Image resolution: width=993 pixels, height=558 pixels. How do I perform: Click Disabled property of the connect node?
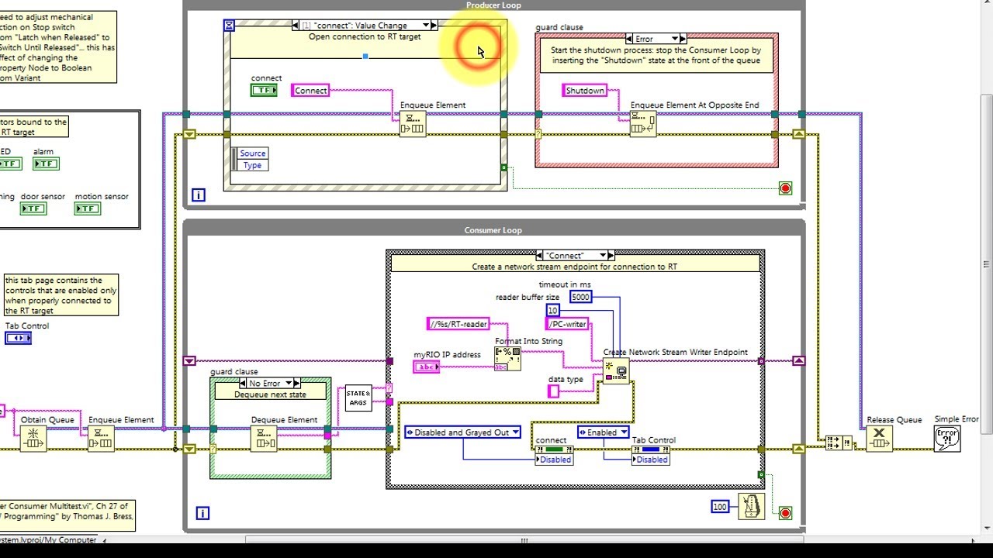[555, 460]
